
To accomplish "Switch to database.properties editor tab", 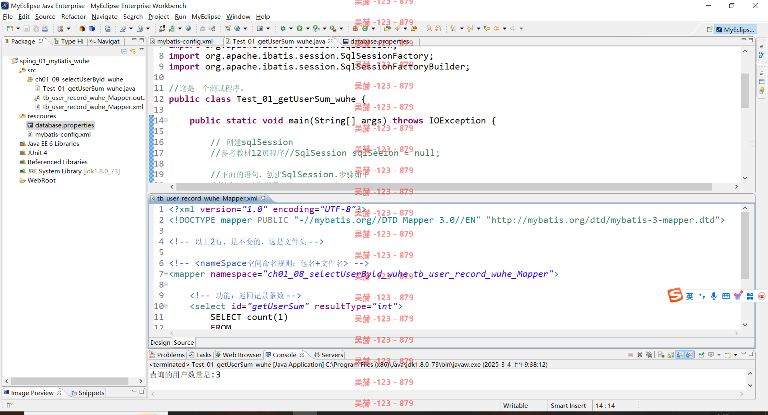I will tap(379, 41).
